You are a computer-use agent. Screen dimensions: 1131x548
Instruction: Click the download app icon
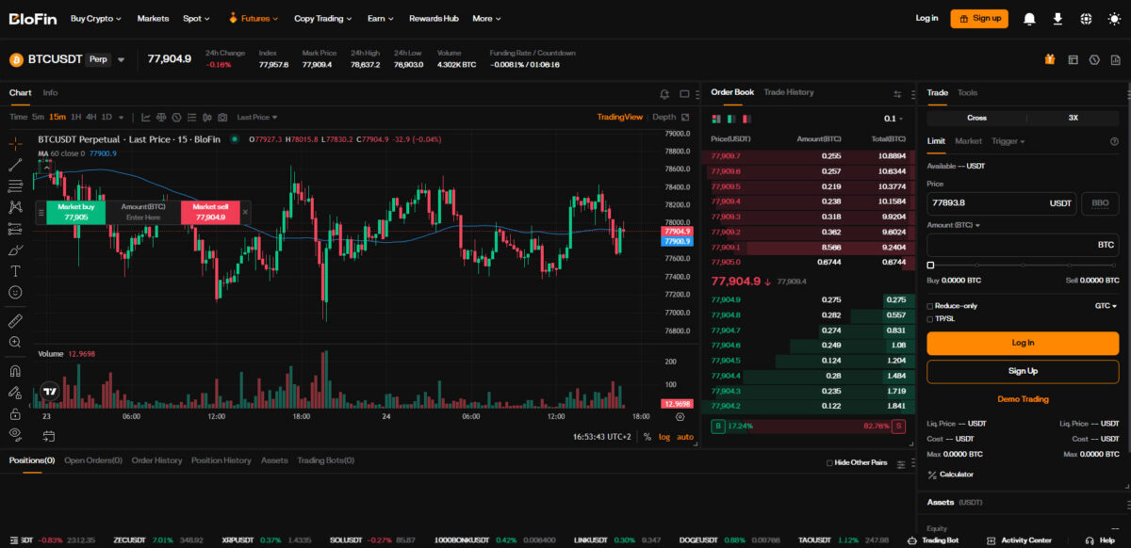[1057, 18]
